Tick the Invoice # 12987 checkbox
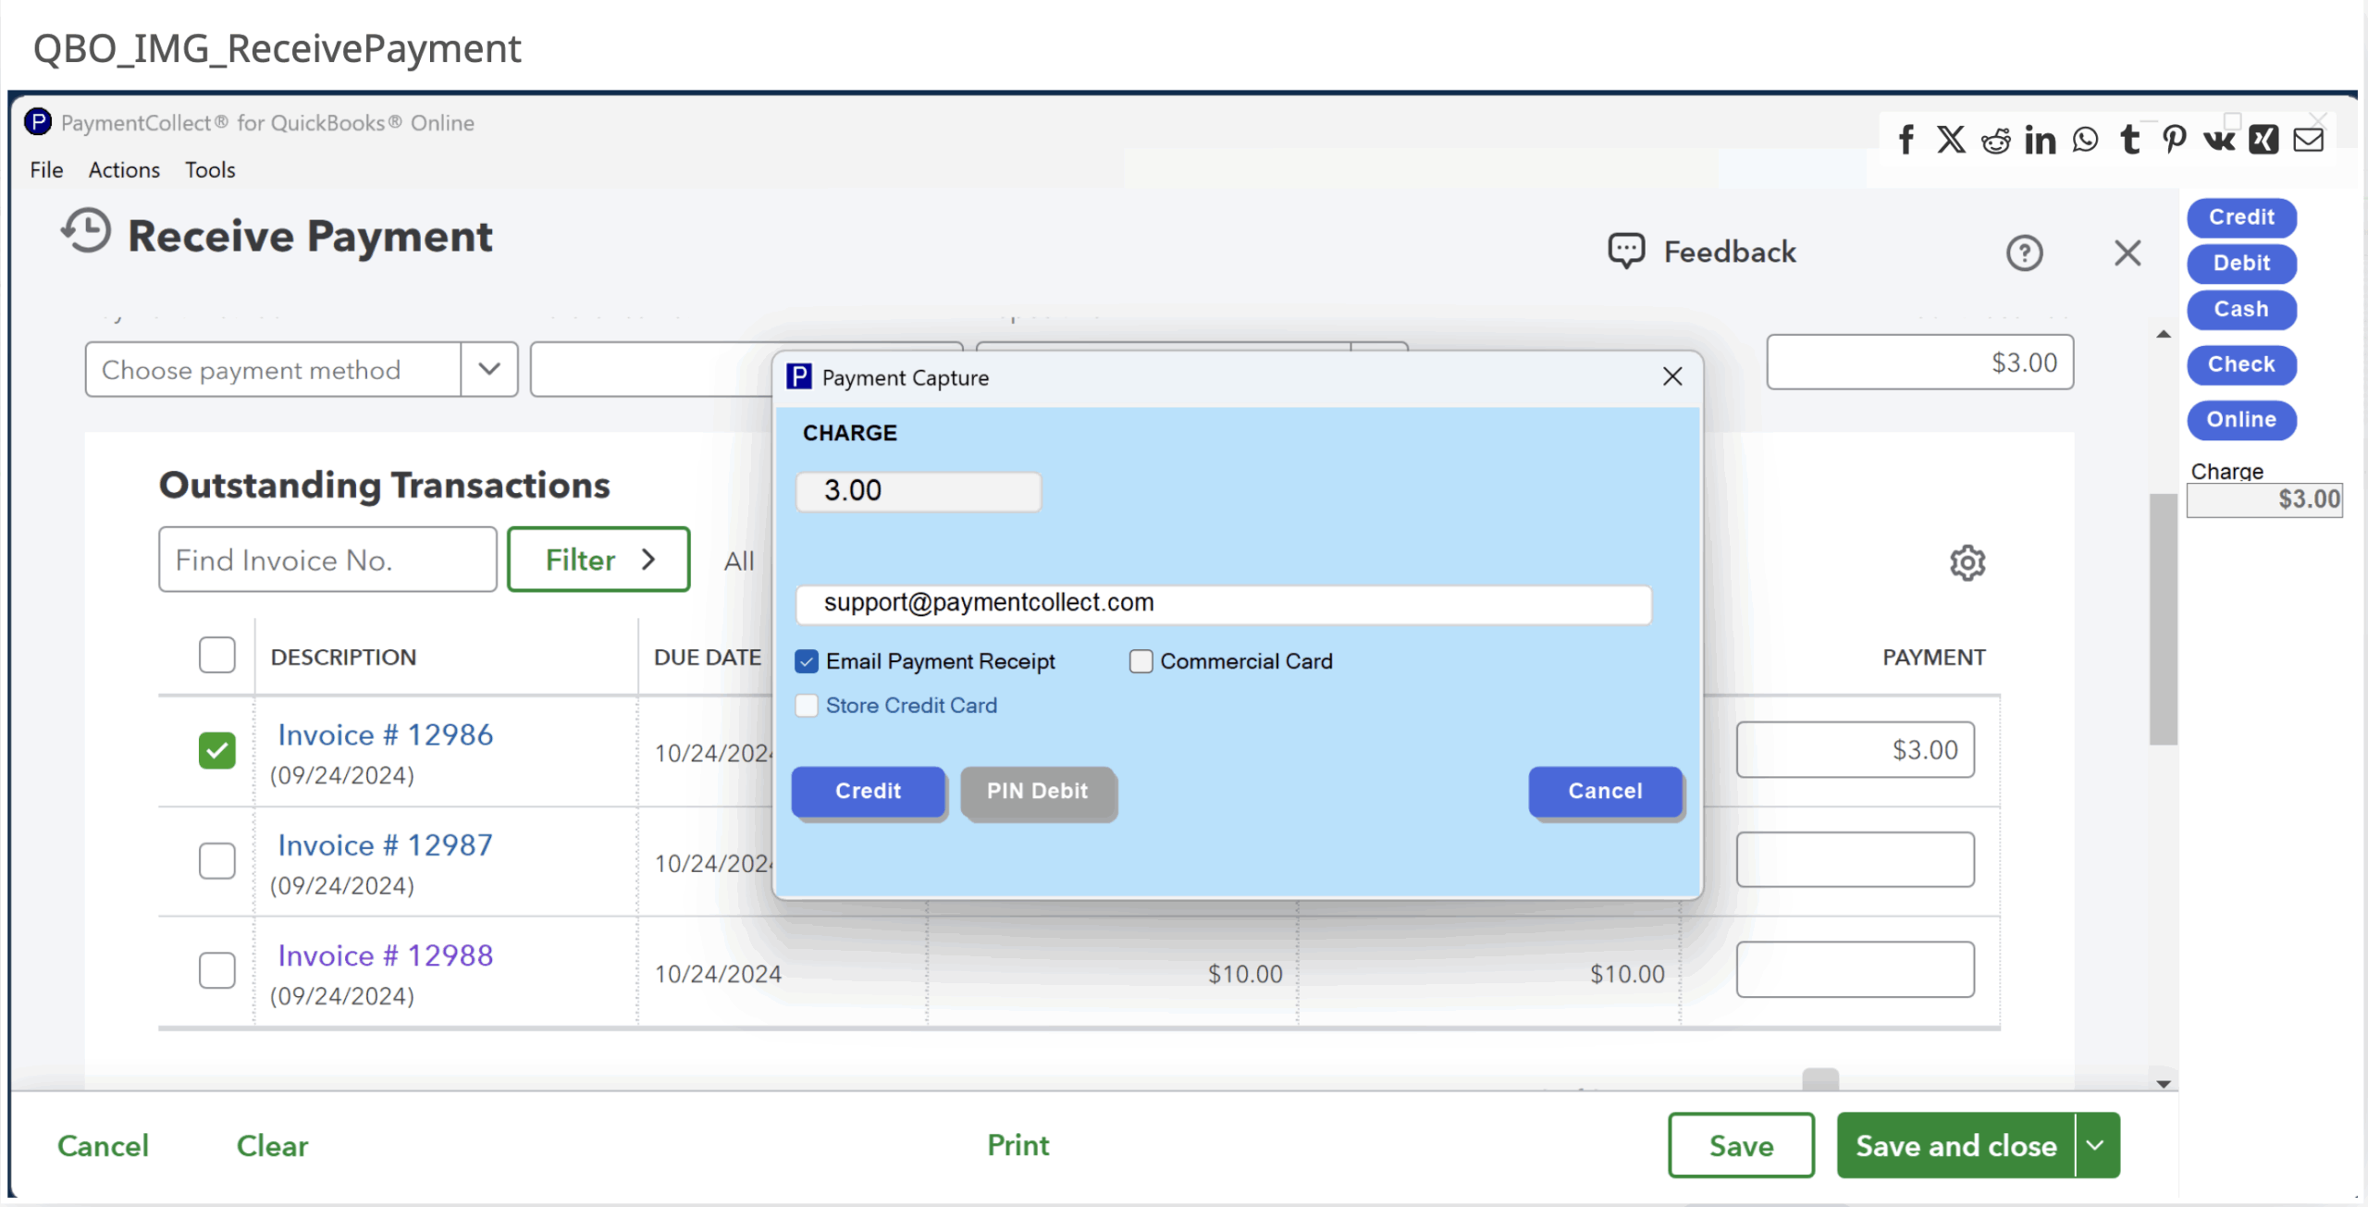 coord(217,860)
